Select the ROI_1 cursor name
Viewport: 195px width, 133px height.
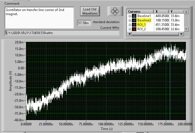click(142, 25)
